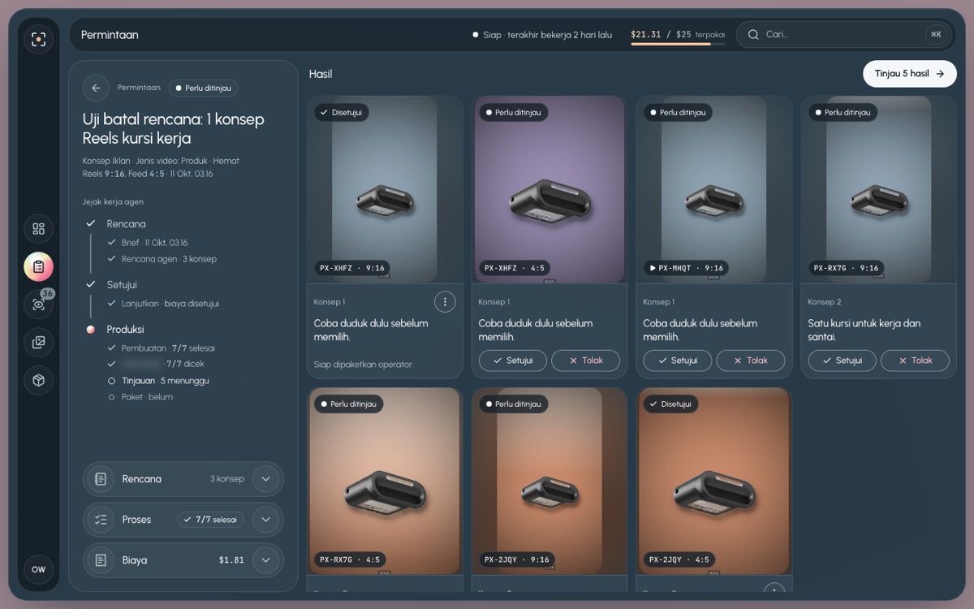Approve the PX-MHQT 9:16 result with Setujui

pos(678,361)
